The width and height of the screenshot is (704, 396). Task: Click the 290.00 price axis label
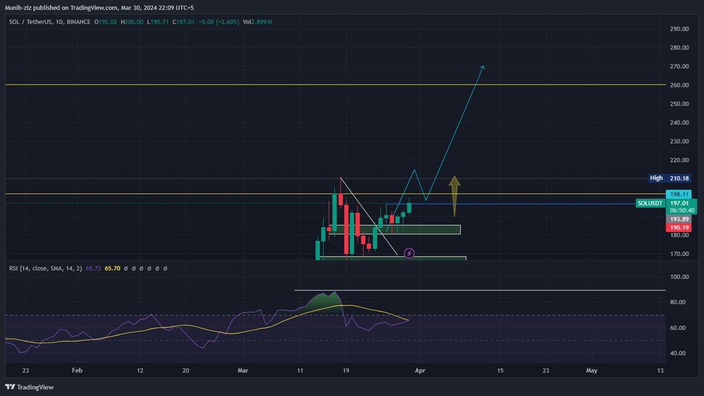679,29
